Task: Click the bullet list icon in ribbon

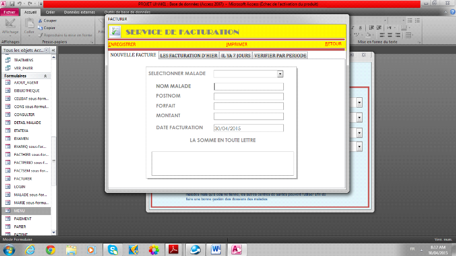Action: [x=410, y=20]
